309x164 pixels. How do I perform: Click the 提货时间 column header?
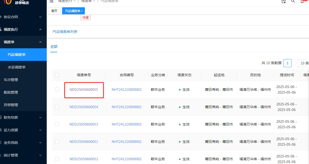pos(287,75)
